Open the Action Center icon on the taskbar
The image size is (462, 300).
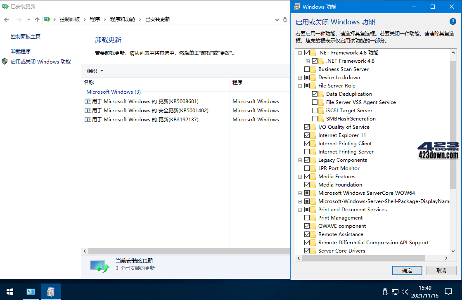coord(449,292)
